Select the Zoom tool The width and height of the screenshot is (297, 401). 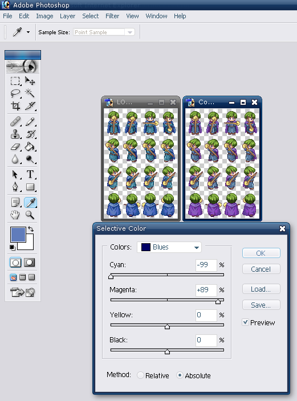pyautogui.click(x=30, y=215)
